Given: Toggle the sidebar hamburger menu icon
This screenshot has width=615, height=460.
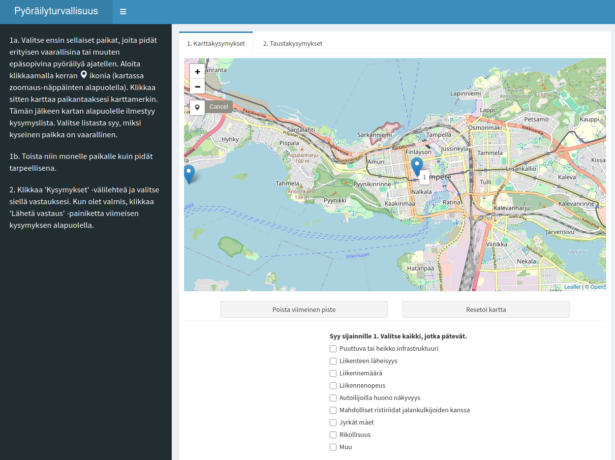Looking at the screenshot, I should (123, 12).
